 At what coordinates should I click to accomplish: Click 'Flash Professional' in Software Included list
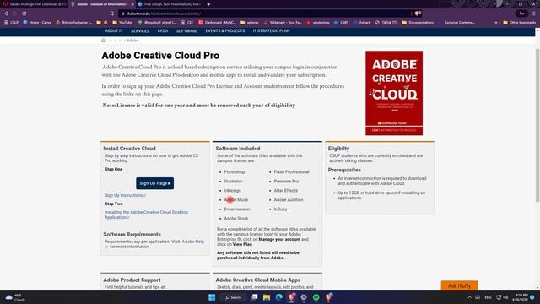point(291,172)
